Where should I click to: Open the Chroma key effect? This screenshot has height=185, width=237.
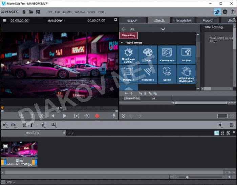[167, 55]
